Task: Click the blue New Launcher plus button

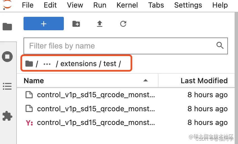Action: pyautogui.click(x=44, y=24)
